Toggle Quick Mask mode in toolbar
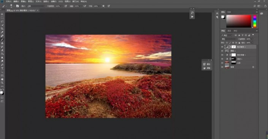The image size is (268, 139). [2, 98]
